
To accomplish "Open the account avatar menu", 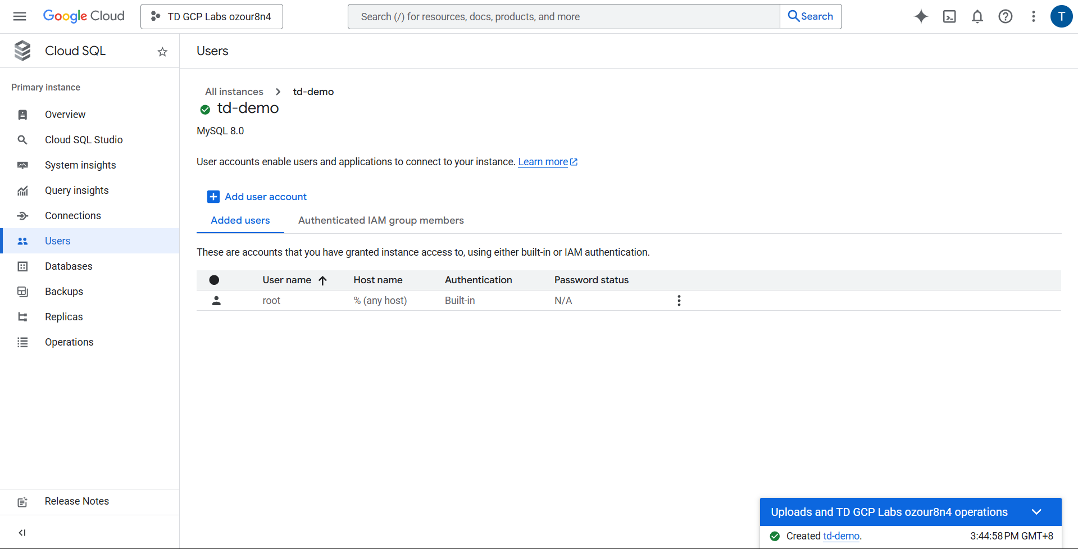I will click(x=1061, y=16).
